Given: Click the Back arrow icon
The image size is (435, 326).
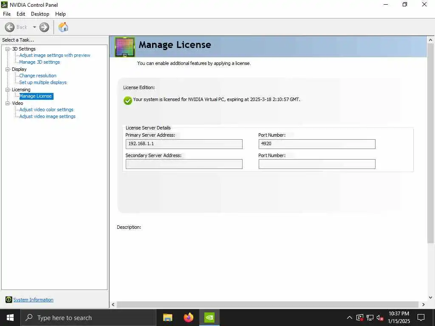Looking at the screenshot, I should [10, 27].
